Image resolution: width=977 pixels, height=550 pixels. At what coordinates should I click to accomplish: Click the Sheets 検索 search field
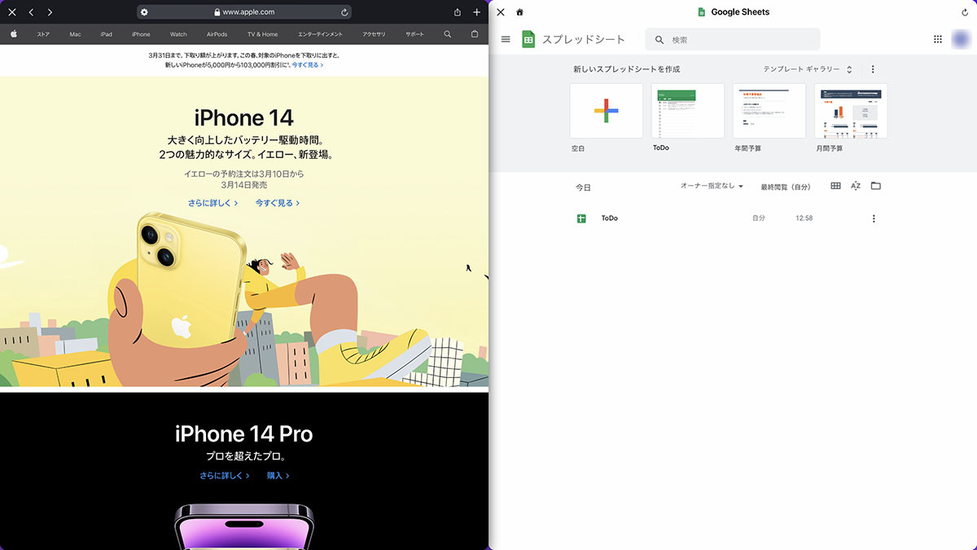click(x=733, y=39)
